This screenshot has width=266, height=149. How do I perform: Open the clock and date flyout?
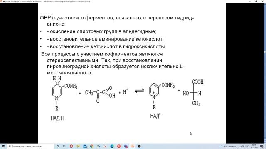click(254, 146)
